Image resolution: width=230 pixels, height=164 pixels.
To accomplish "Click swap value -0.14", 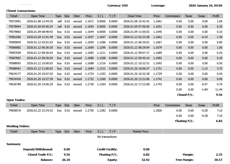I will [204, 37].
